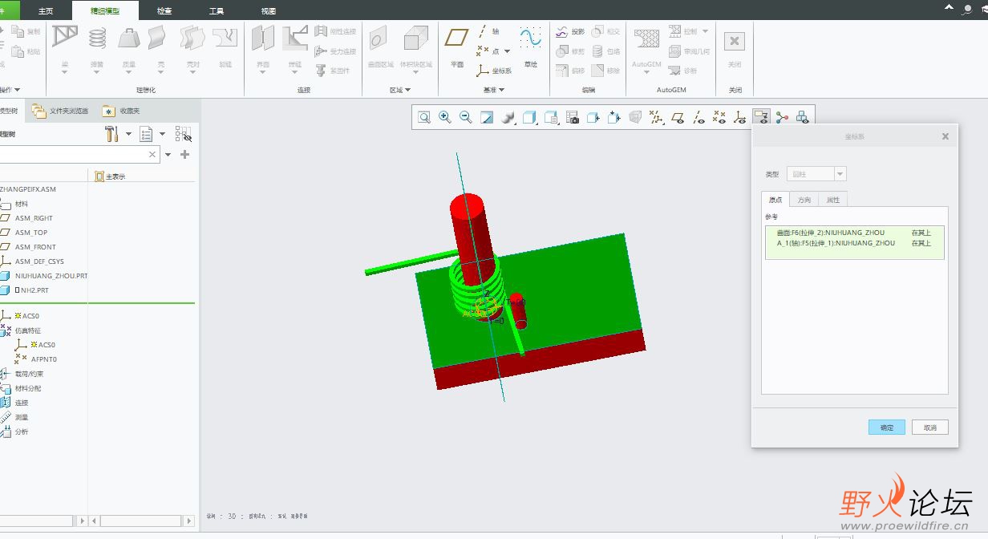Open the Control (控制) dropdown arrow
The width and height of the screenshot is (988, 539).
[706, 31]
